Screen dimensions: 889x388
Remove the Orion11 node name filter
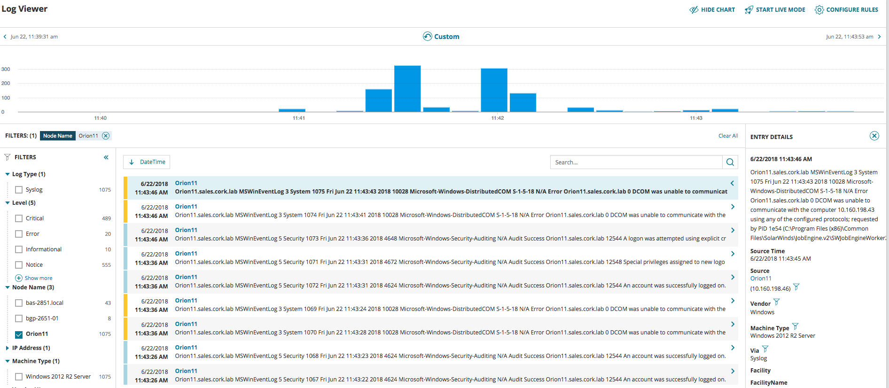106,136
